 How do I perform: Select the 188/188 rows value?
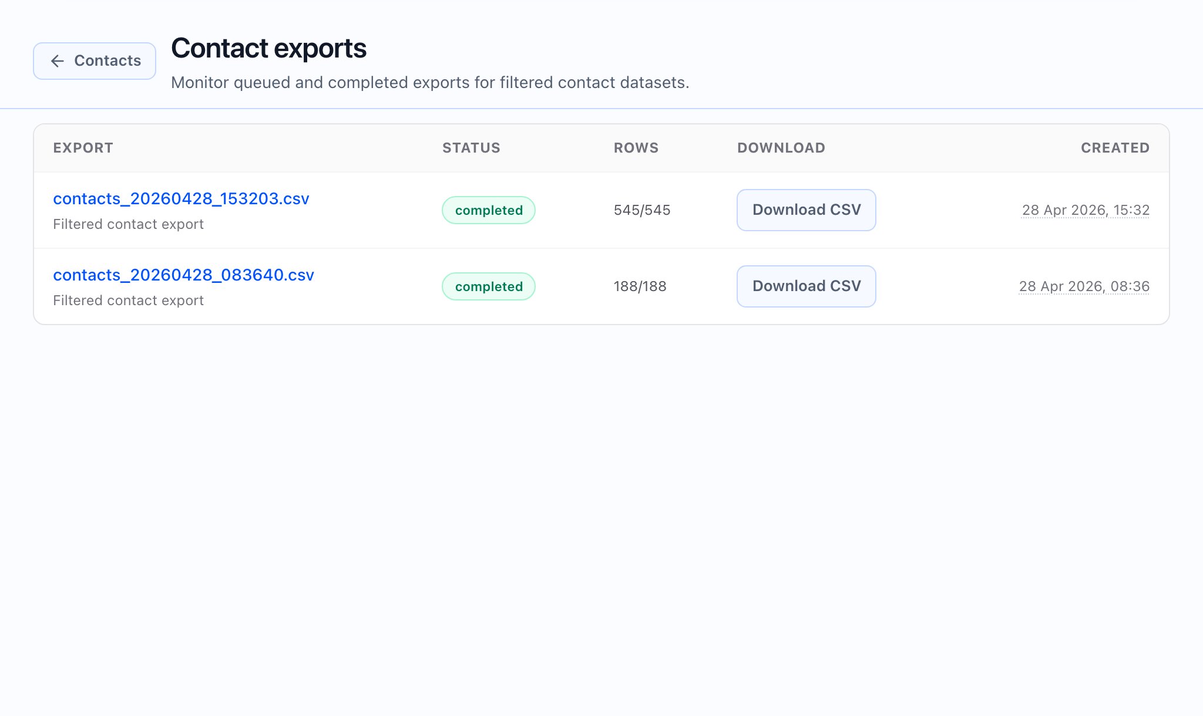pyautogui.click(x=640, y=286)
